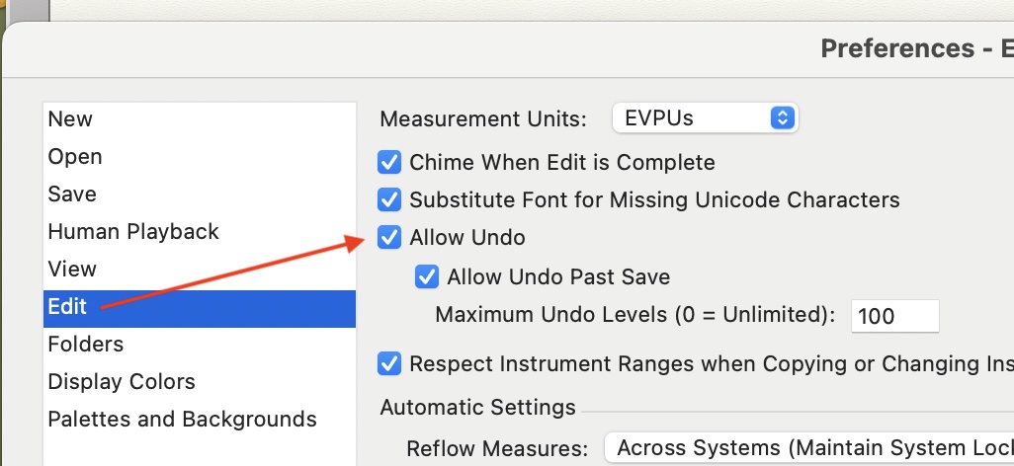Select View in the category list
This screenshot has width=1014, height=466.
[x=72, y=270]
